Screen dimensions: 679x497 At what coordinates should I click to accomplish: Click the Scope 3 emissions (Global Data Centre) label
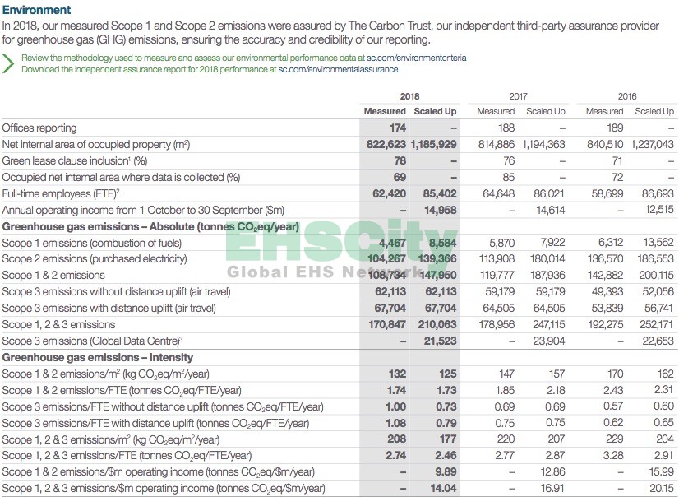coord(92,341)
